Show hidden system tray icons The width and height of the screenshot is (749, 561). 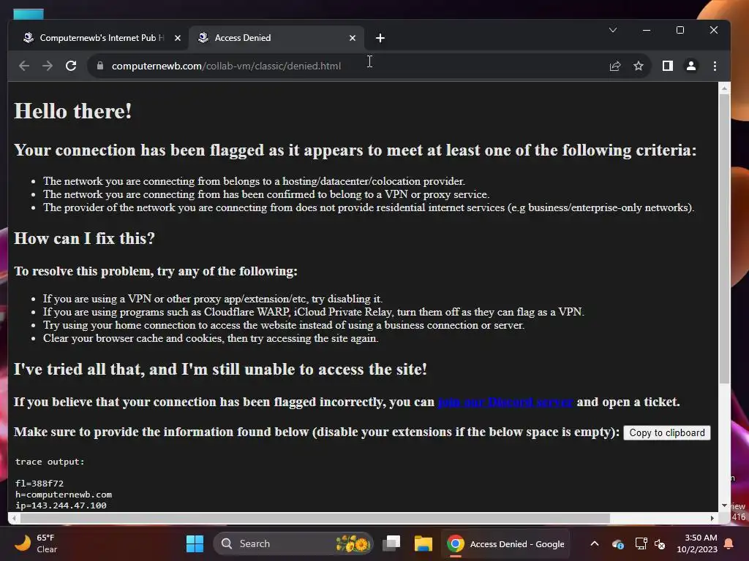[594, 543]
